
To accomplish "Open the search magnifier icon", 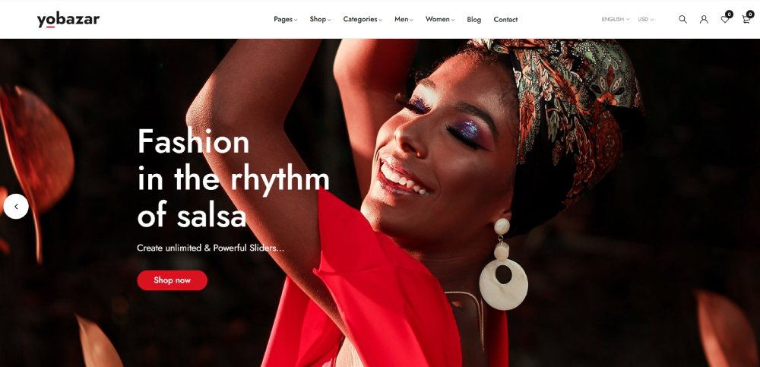I will 682,20.
